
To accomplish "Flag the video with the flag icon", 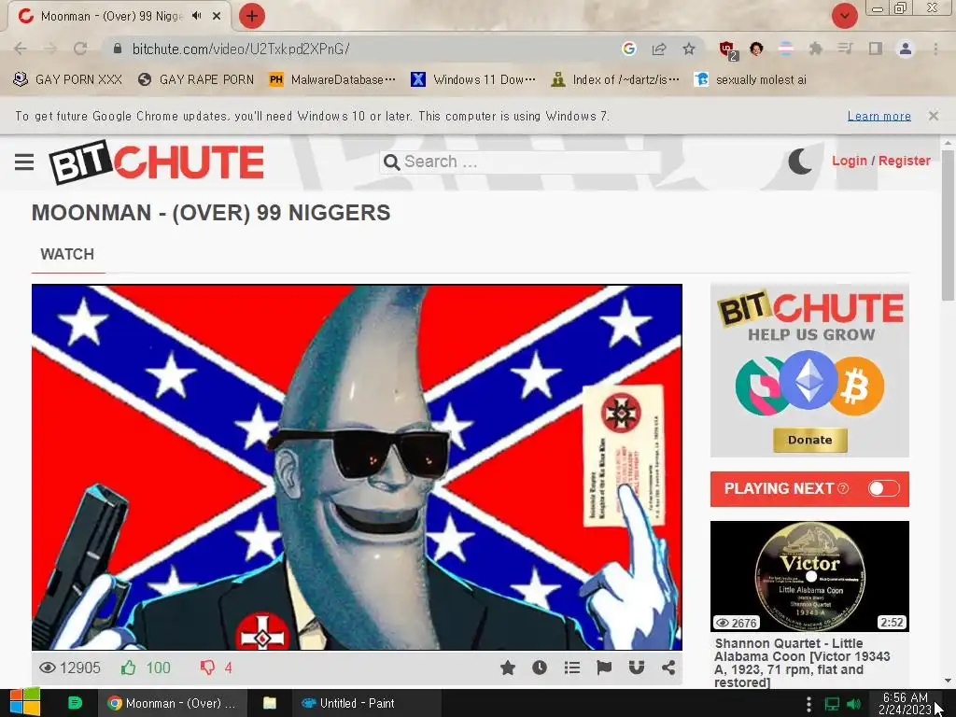I will tap(604, 668).
